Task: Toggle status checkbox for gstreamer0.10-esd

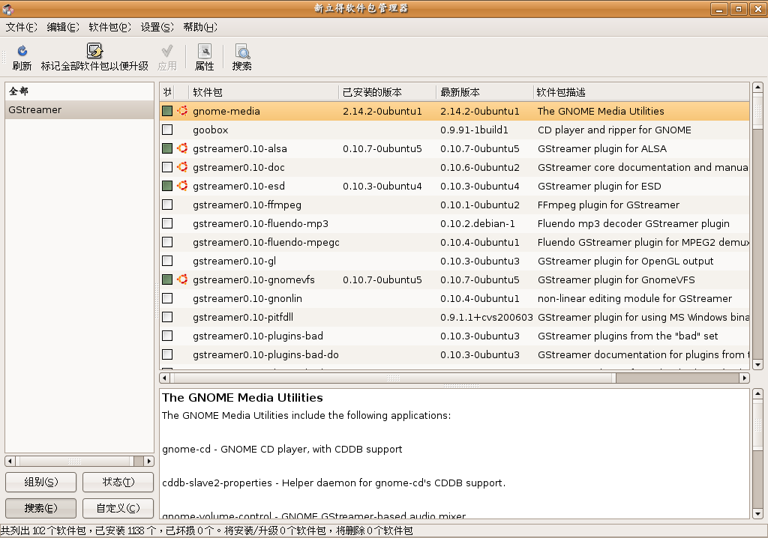Action: tap(167, 186)
